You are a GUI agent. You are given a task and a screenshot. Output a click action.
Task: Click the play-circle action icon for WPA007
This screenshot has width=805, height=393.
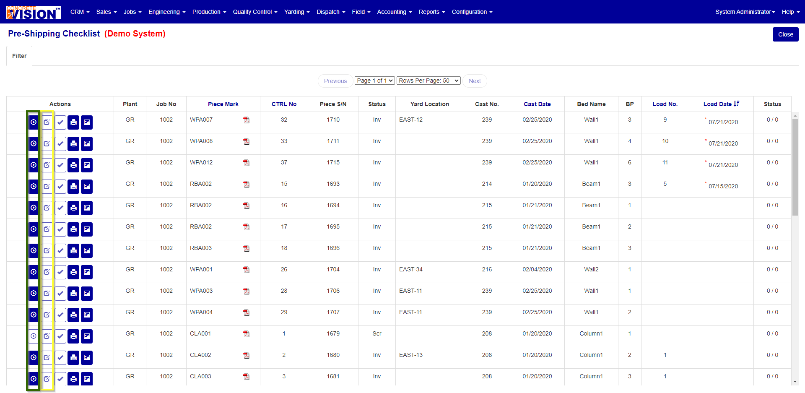(34, 122)
